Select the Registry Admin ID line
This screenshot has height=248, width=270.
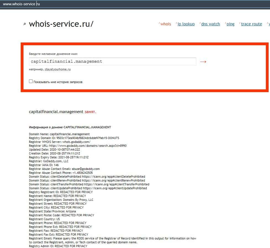tap(58, 246)
